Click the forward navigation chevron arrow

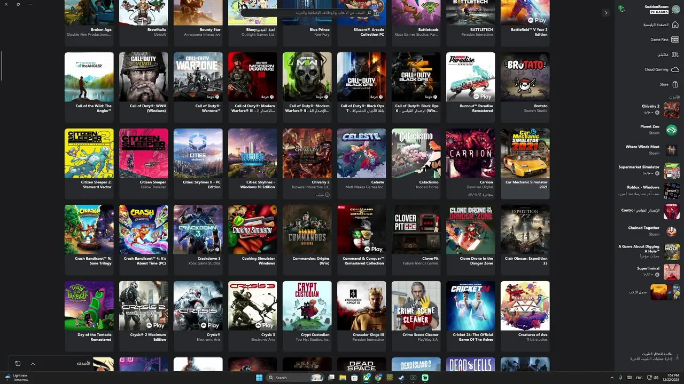click(605, 13)
